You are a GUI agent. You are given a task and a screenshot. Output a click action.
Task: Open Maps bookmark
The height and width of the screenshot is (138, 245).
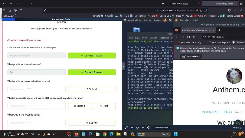(x=180, y=16)
